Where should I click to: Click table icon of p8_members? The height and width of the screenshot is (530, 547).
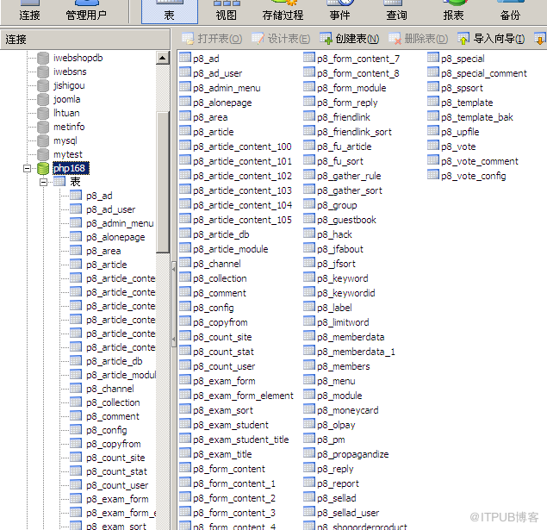(309, 365)
